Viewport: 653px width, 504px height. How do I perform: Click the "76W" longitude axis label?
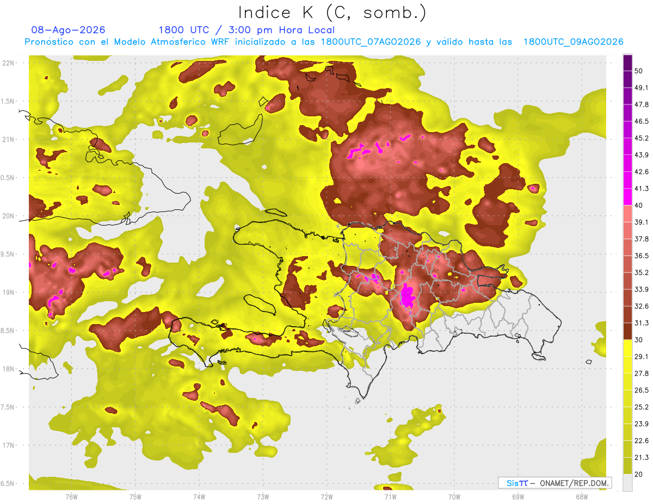(x=71, y=497)
